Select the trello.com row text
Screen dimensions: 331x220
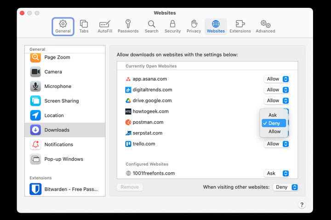[x=144, y=144]
